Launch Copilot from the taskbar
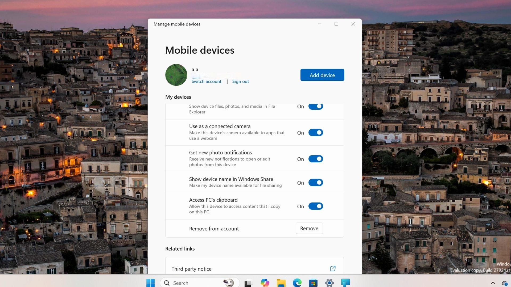The image size is (511, 287). click(x=265, y=282)
